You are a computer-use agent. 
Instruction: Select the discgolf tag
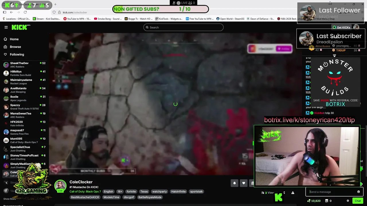pos(129,197)
